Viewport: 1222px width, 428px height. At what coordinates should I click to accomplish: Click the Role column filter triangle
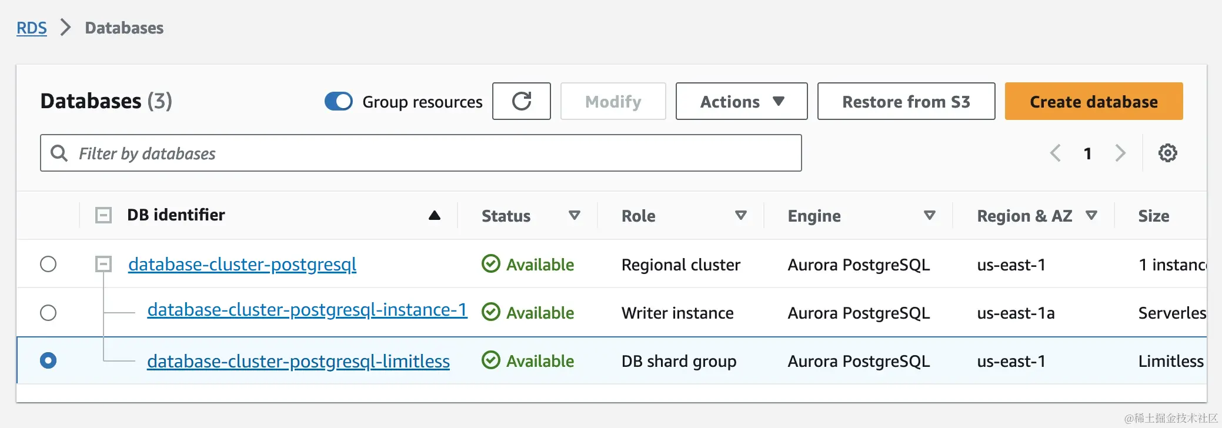tap(741, 216)
